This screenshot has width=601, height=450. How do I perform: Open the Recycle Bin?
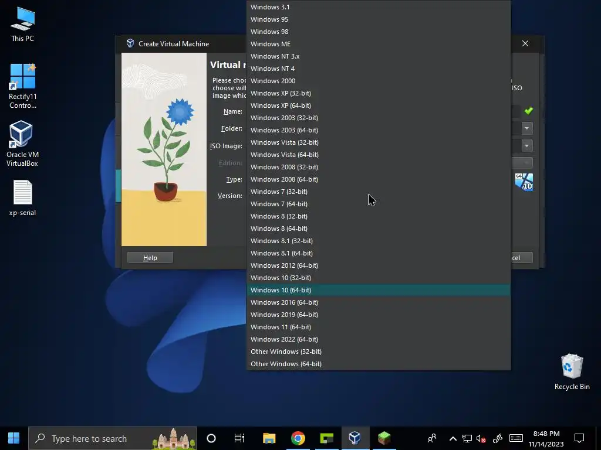click(x=572, y=372)
